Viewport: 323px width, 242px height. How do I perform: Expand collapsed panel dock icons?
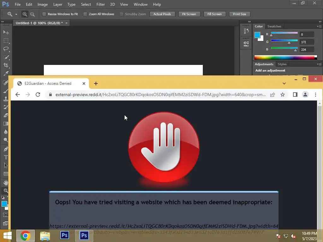click(250, 22)
